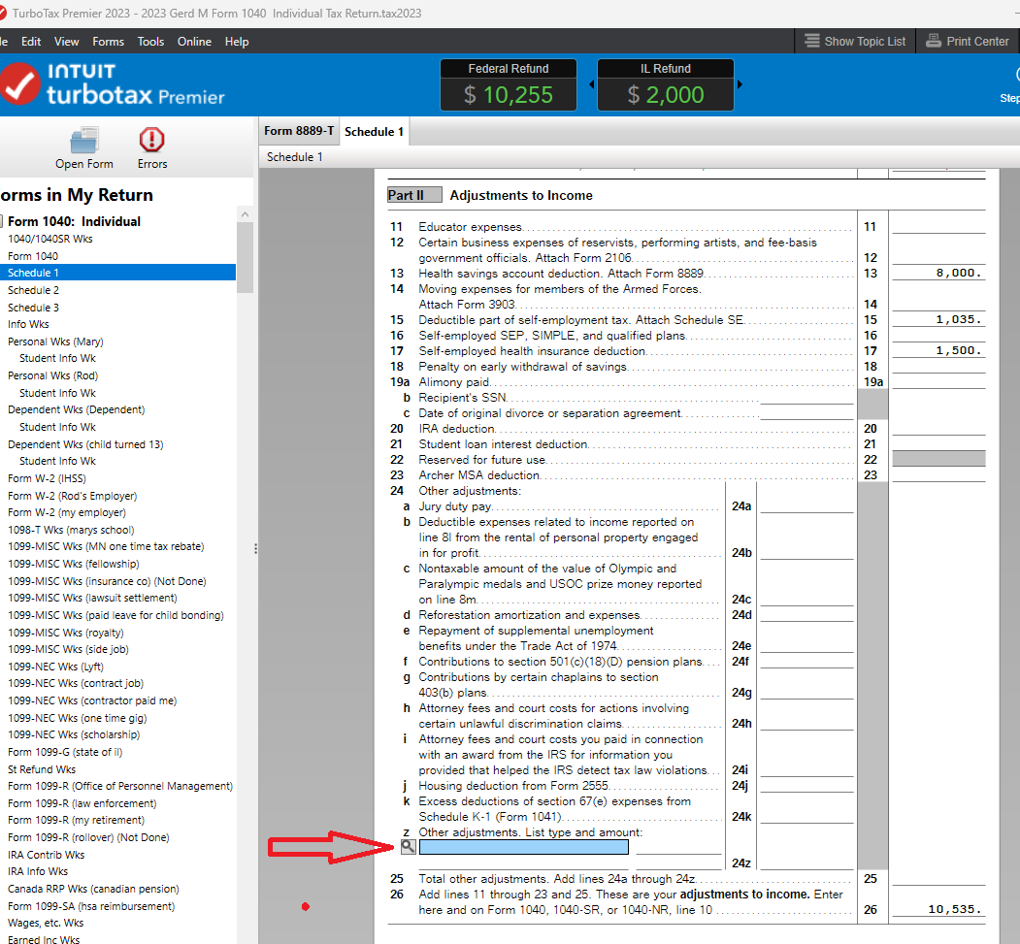The width and height of the screenshot is (1020, 944).
Task: Open Form 1099-R (rollover) (Not Done)
Action: [88, 837]
